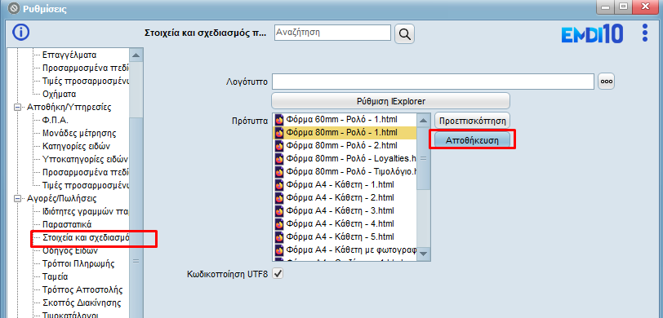Browse for logo with ellipsis button
The height and width of the screenshot is (318, 663).
pos(607,82)
